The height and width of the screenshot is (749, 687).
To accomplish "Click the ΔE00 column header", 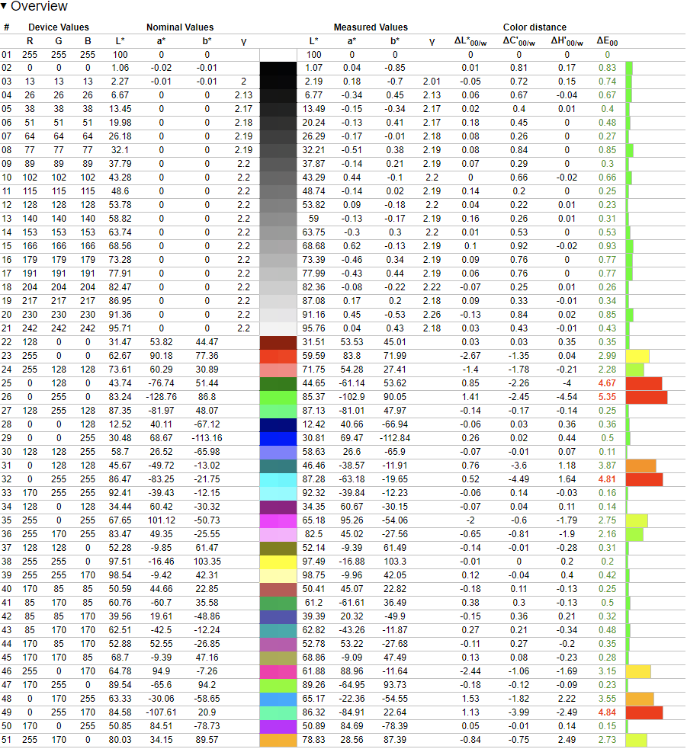I will [607, 41].
